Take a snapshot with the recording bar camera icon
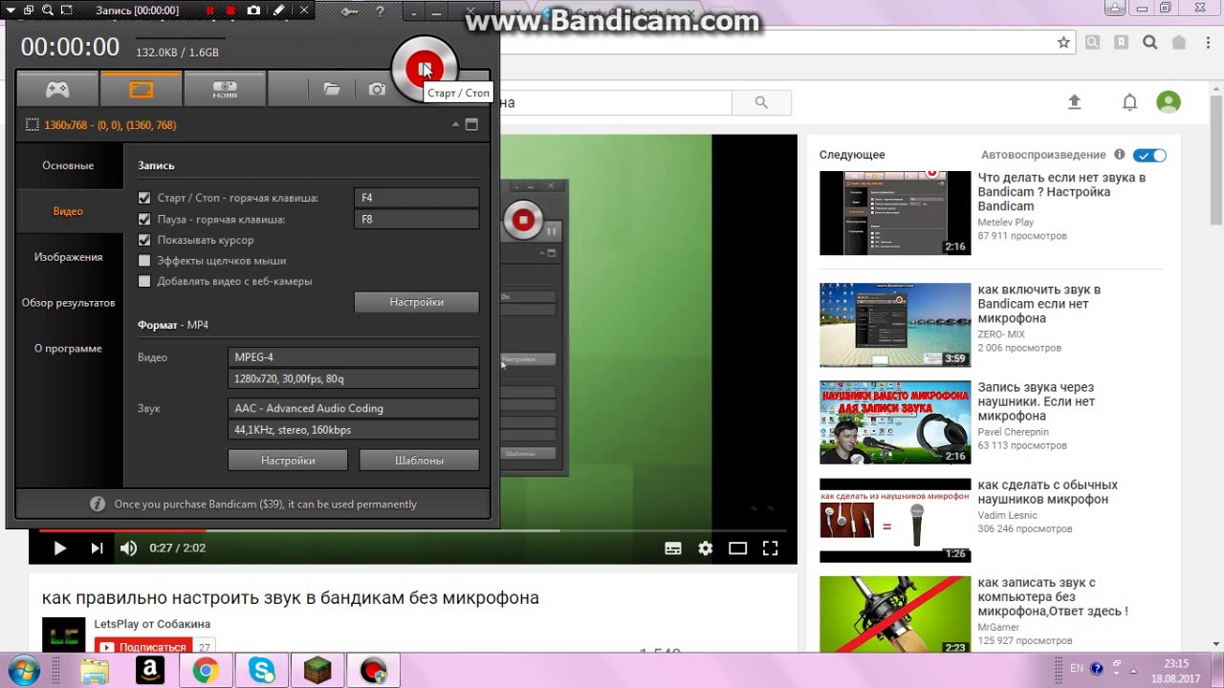Viewport: 1224px width, 688px height. coord(253,11)
